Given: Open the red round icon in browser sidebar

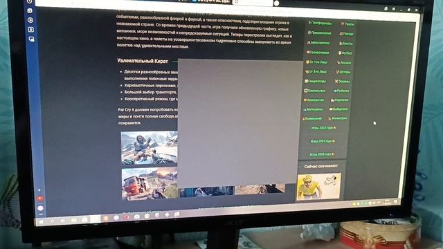Looking at the screenshot, I should pos(40,199).
